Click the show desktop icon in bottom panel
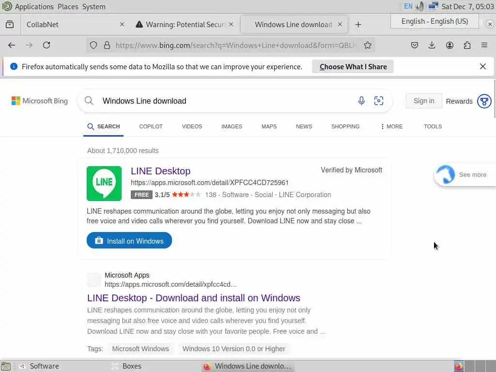496x372 pixels. click(x=6, y=366)
